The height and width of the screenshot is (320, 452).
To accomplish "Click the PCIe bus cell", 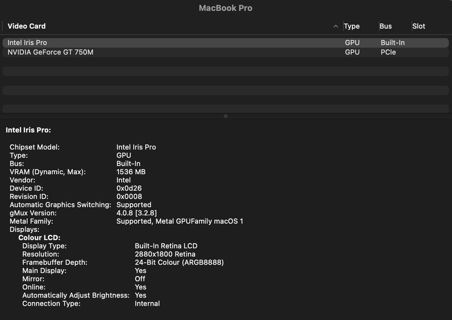I will point(388,52).
